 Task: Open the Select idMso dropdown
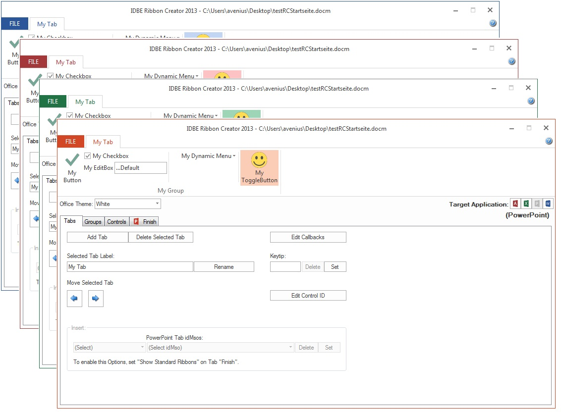click(x=221, y=348)
